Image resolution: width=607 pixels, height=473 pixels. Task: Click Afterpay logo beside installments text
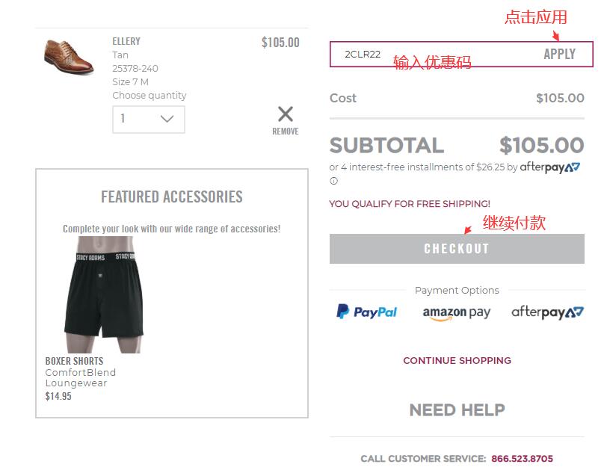549,167
